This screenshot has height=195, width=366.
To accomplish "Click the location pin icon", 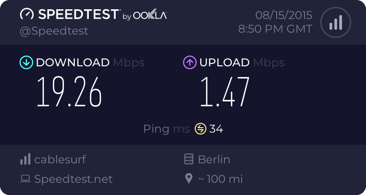I will pyautogui.click(x=189, y=179).
